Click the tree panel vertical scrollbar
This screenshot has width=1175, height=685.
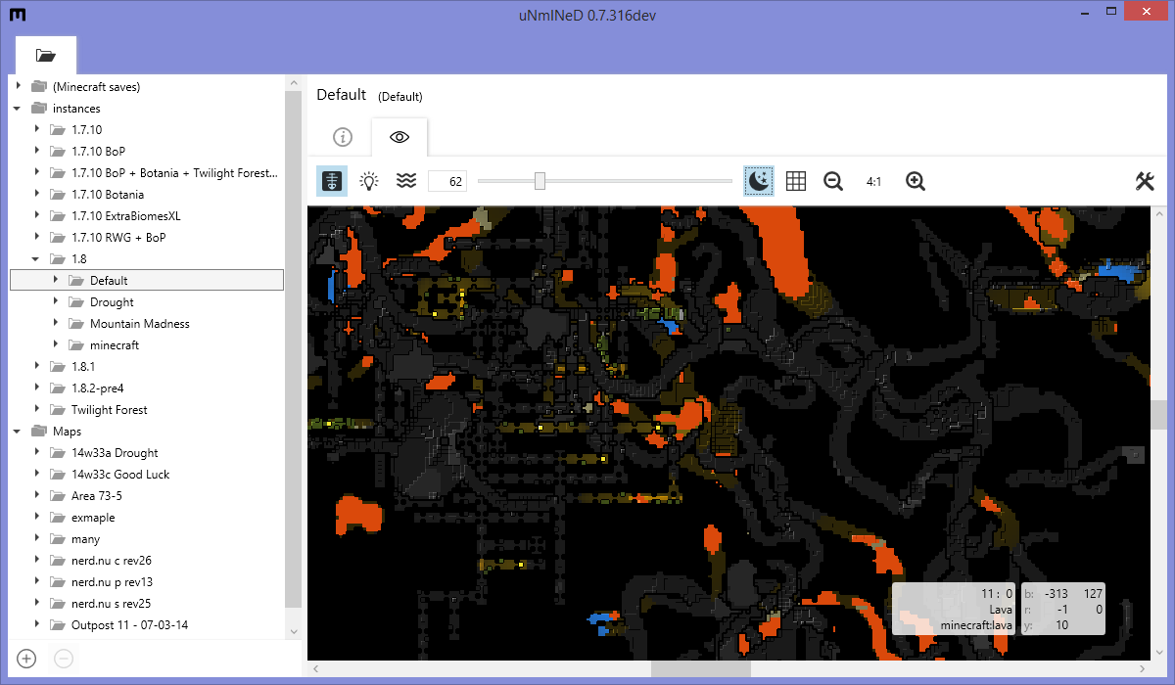pyautogui.click(x=295, y=349)
